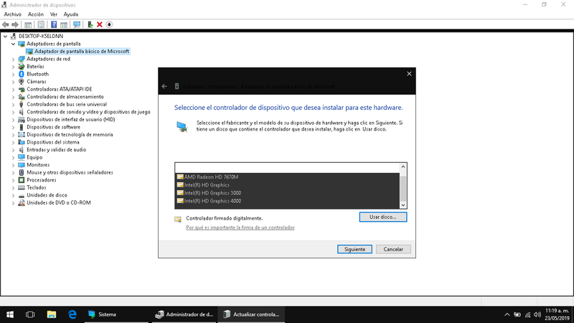Viewport: 574px width, 323px height.
Task: Click the driver list scroll down arrow
Action: pos(403,205)
